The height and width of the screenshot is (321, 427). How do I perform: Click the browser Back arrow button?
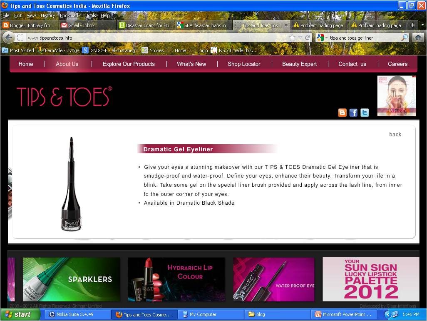(9, 38)
